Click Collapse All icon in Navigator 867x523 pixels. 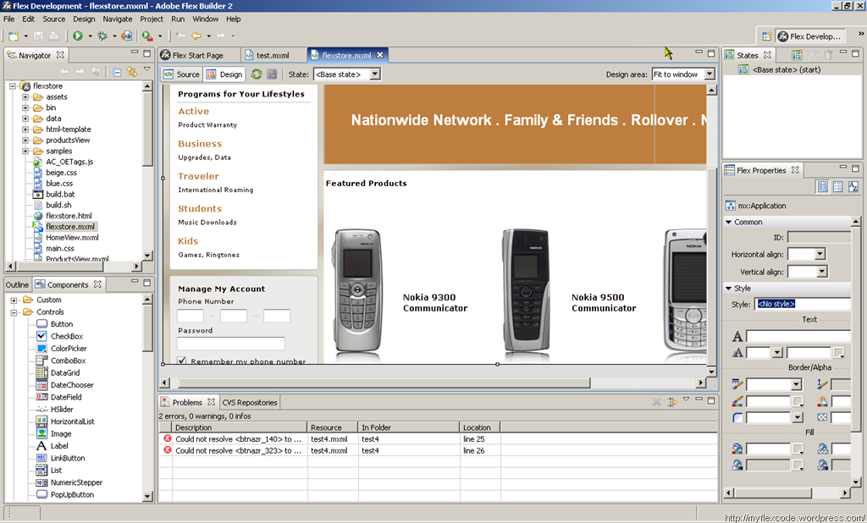117,72
